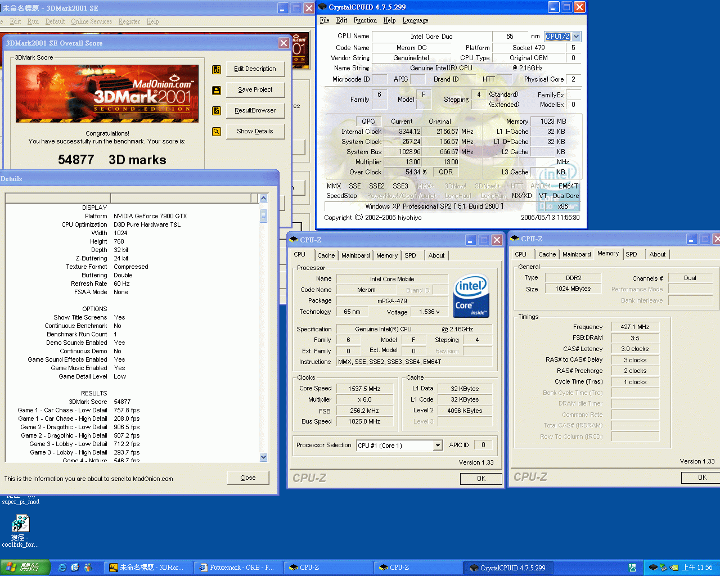Viewport: 720px width, 576px height.
Task: Select the coolbits shortcut desktop icon
Action: (20, 532)
